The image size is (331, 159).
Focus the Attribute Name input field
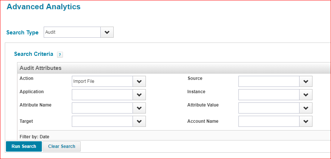pos(102,108)
